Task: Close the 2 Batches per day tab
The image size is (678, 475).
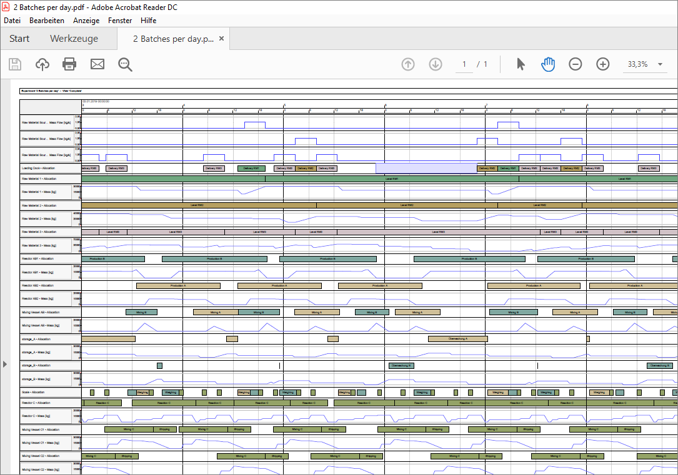Action: coord(221,38)
